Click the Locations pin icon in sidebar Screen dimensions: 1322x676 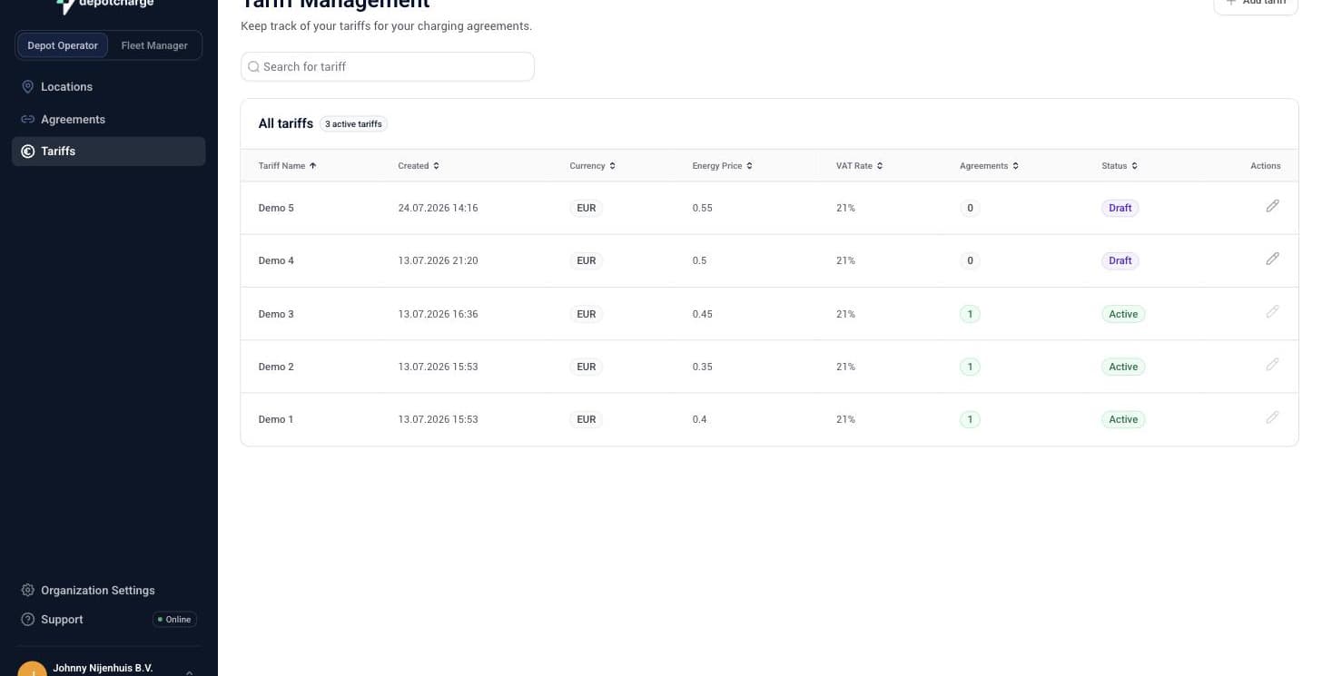[x=27, y=86]
